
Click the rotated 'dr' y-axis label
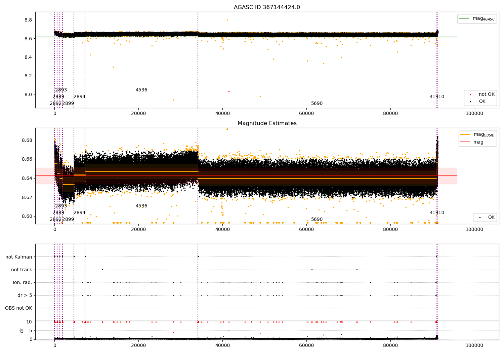pyautogui.click(x=22, y=330)
